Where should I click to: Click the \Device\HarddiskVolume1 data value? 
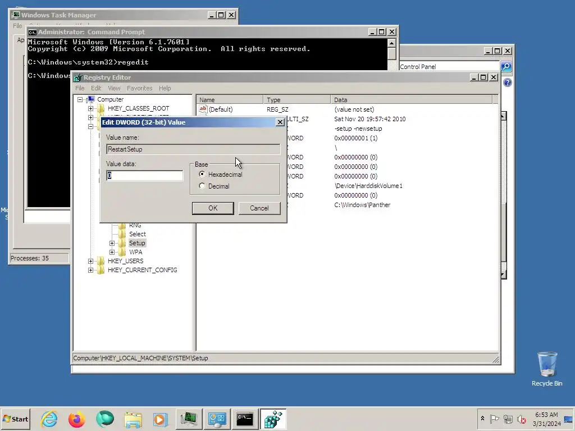coord(368,186)
